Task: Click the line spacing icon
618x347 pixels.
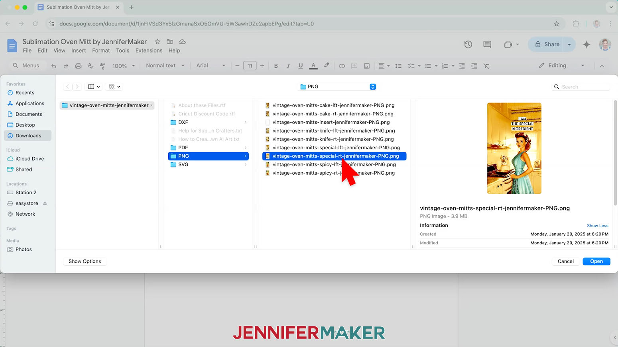Action: [x=398, y=66]
